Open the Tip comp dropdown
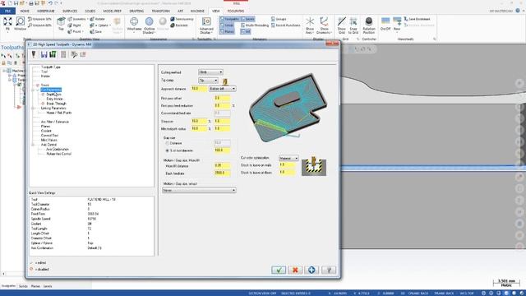This screenshot has height=296, width=526. pyautogui.click(x=208, y=81)
